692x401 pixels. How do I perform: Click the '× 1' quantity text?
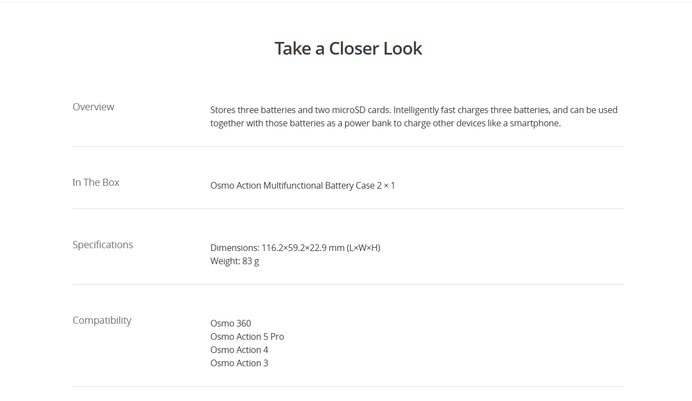389,185
